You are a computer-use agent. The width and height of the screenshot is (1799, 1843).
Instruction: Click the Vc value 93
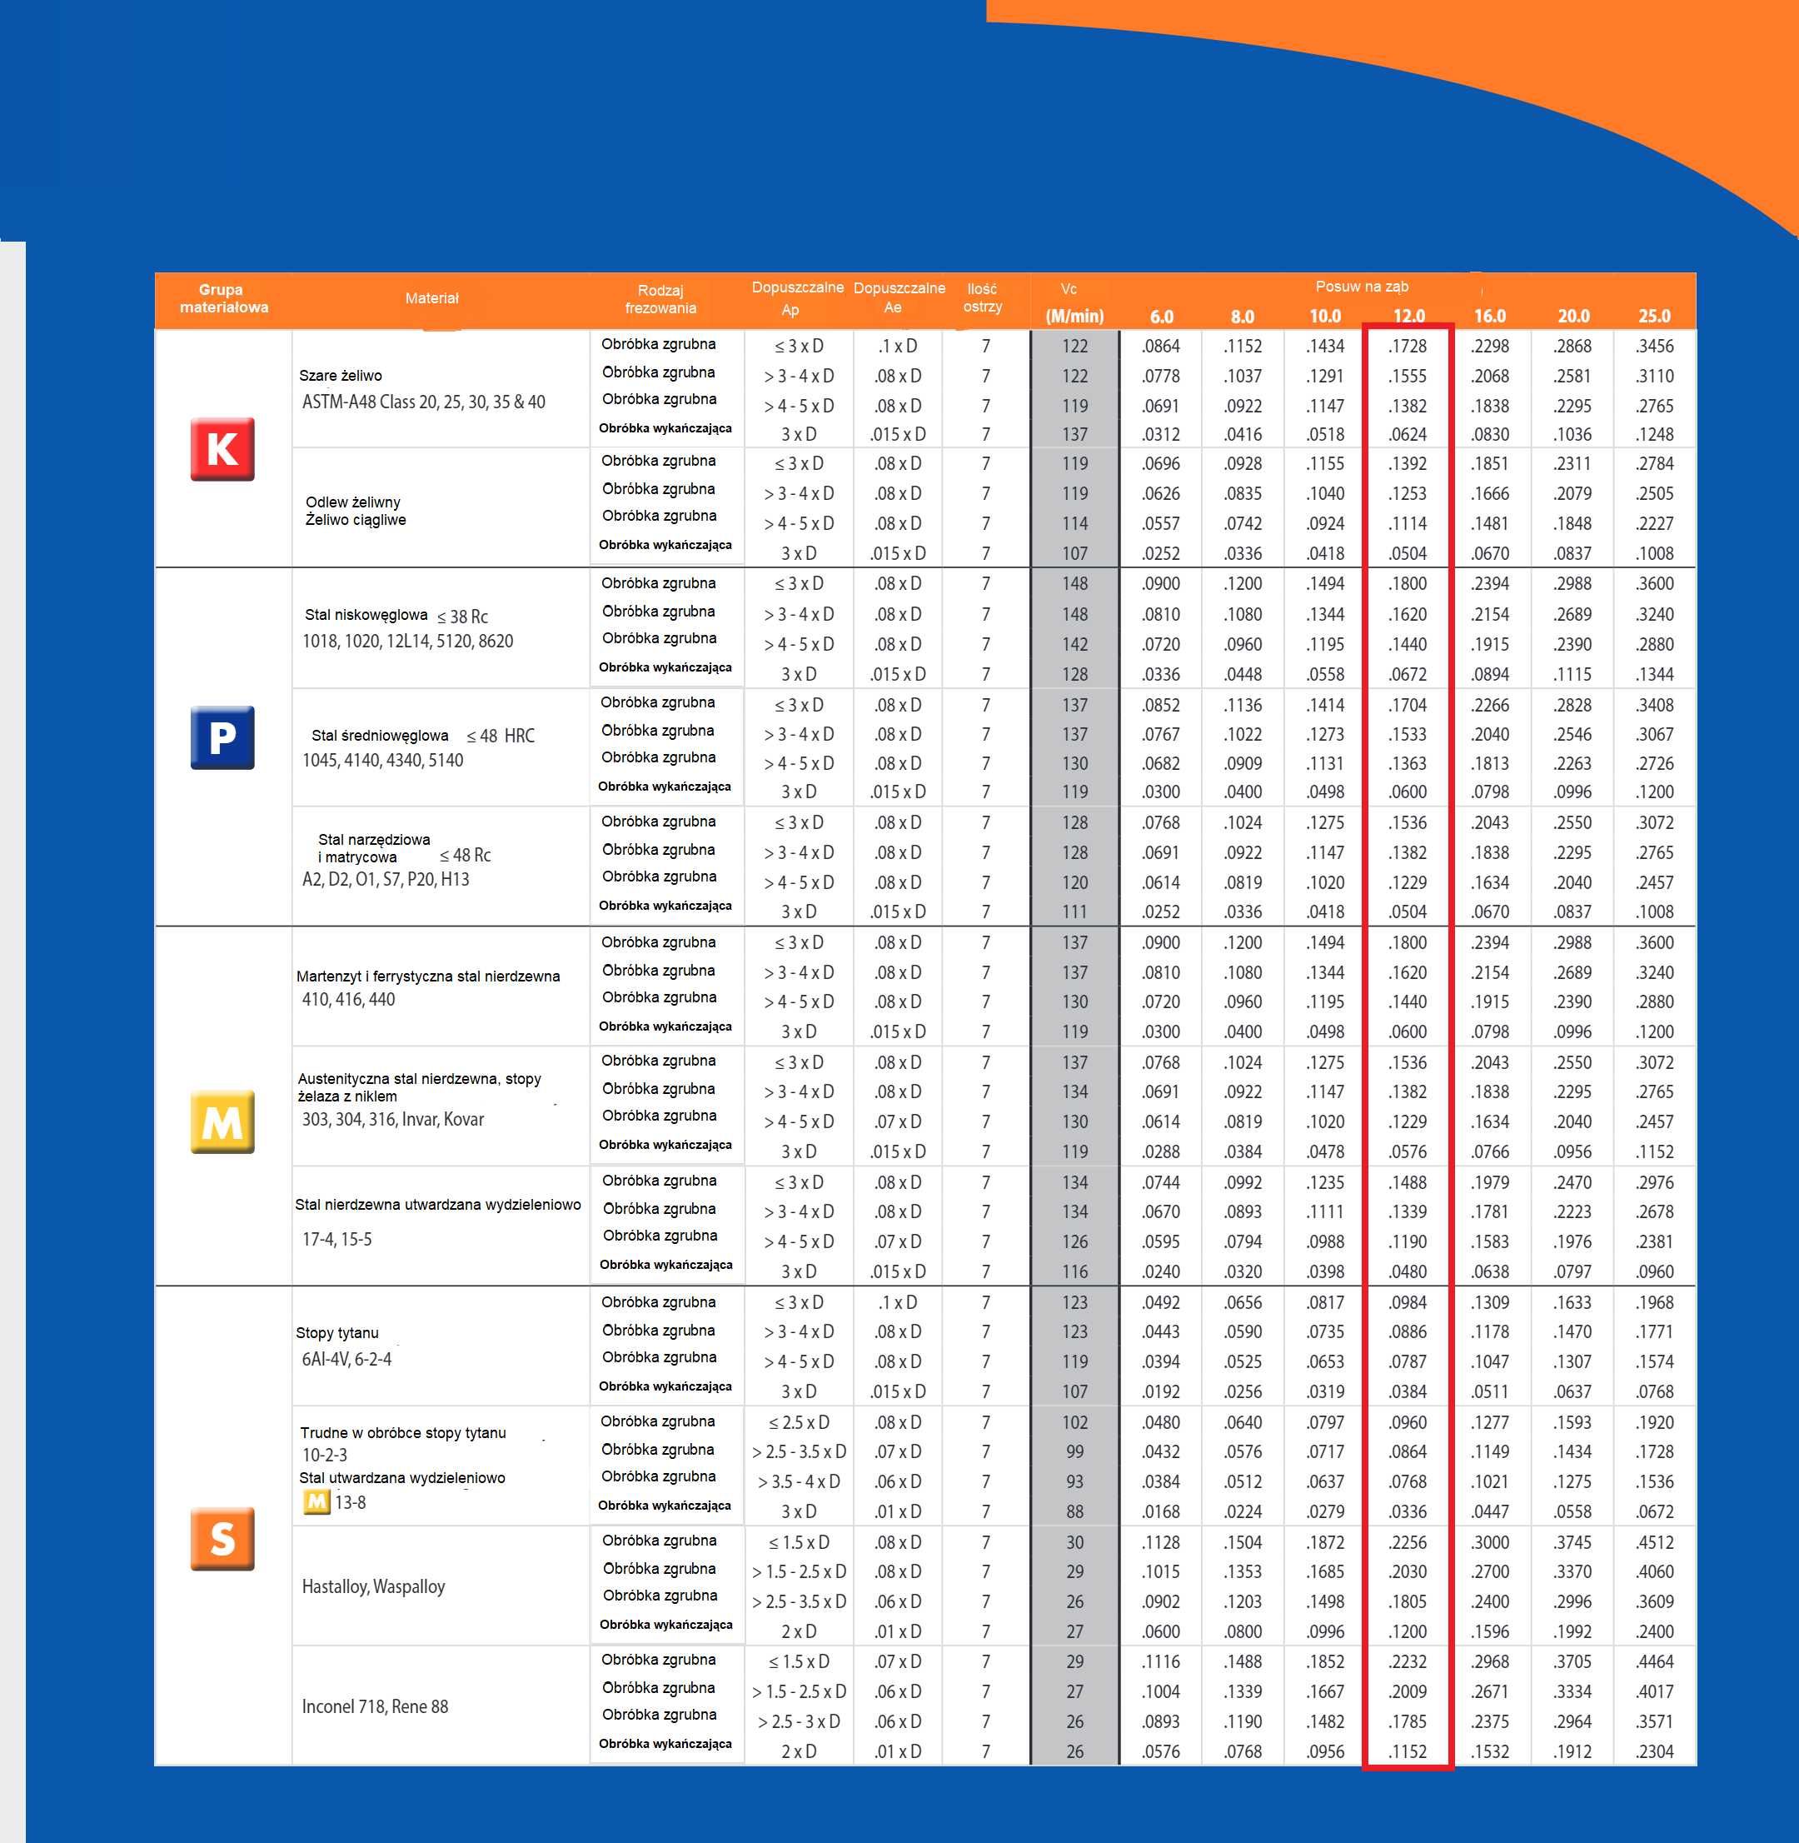pyautogui.click(x=1074, y=1482)
